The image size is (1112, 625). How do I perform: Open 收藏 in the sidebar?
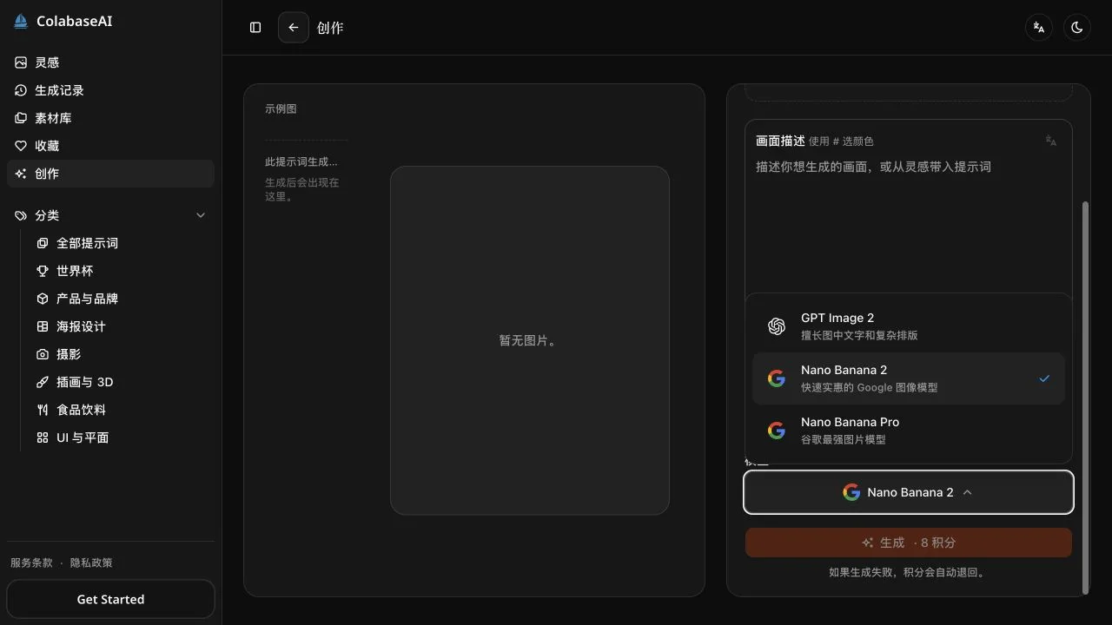pyautogui.click(x=110, y=146)
